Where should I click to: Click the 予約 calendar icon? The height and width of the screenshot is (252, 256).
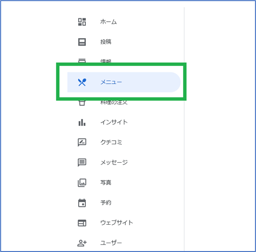coord(82,203)
